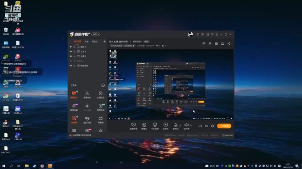Viewport: 302px width, 169px height.
Task: Toggle visibility of 全屏 1 source
Action: pos(71,56)
